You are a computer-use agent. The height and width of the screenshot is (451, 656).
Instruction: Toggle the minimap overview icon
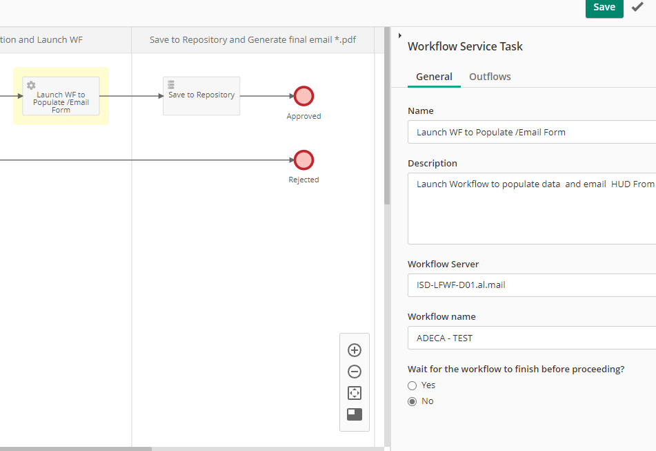click(355, 414)
